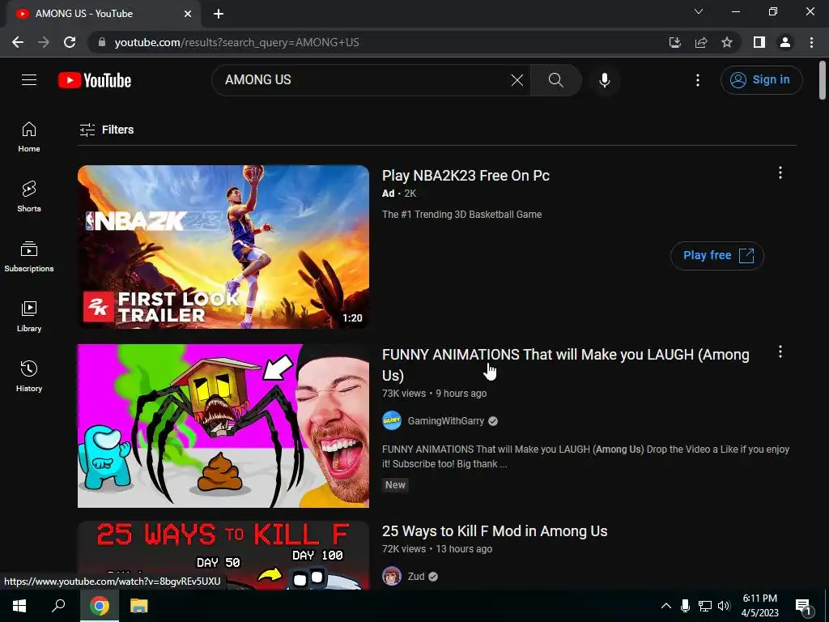Go back in Chrome
The width and height of the screenshot is (829, 622).
click(x=18, y=42)
